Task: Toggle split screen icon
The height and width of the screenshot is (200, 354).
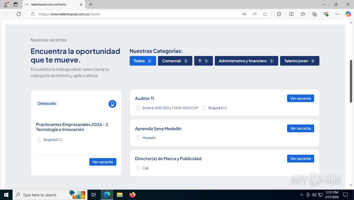Action: click(291, 14)
